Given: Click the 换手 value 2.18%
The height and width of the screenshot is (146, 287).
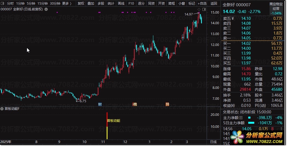Looking at the screenshot, I should pos(245,95).
